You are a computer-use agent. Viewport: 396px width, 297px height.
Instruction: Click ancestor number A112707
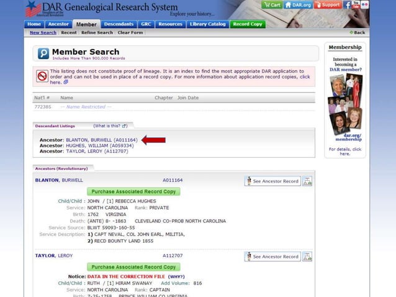[x=173, y=255]
